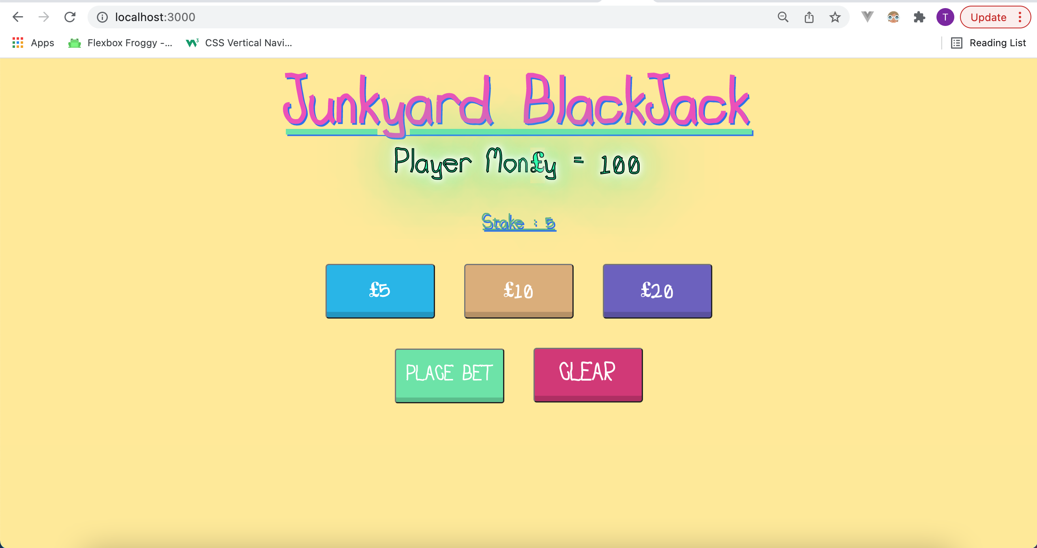Open the Flexbox Froggy bookmark

point(120,43)
